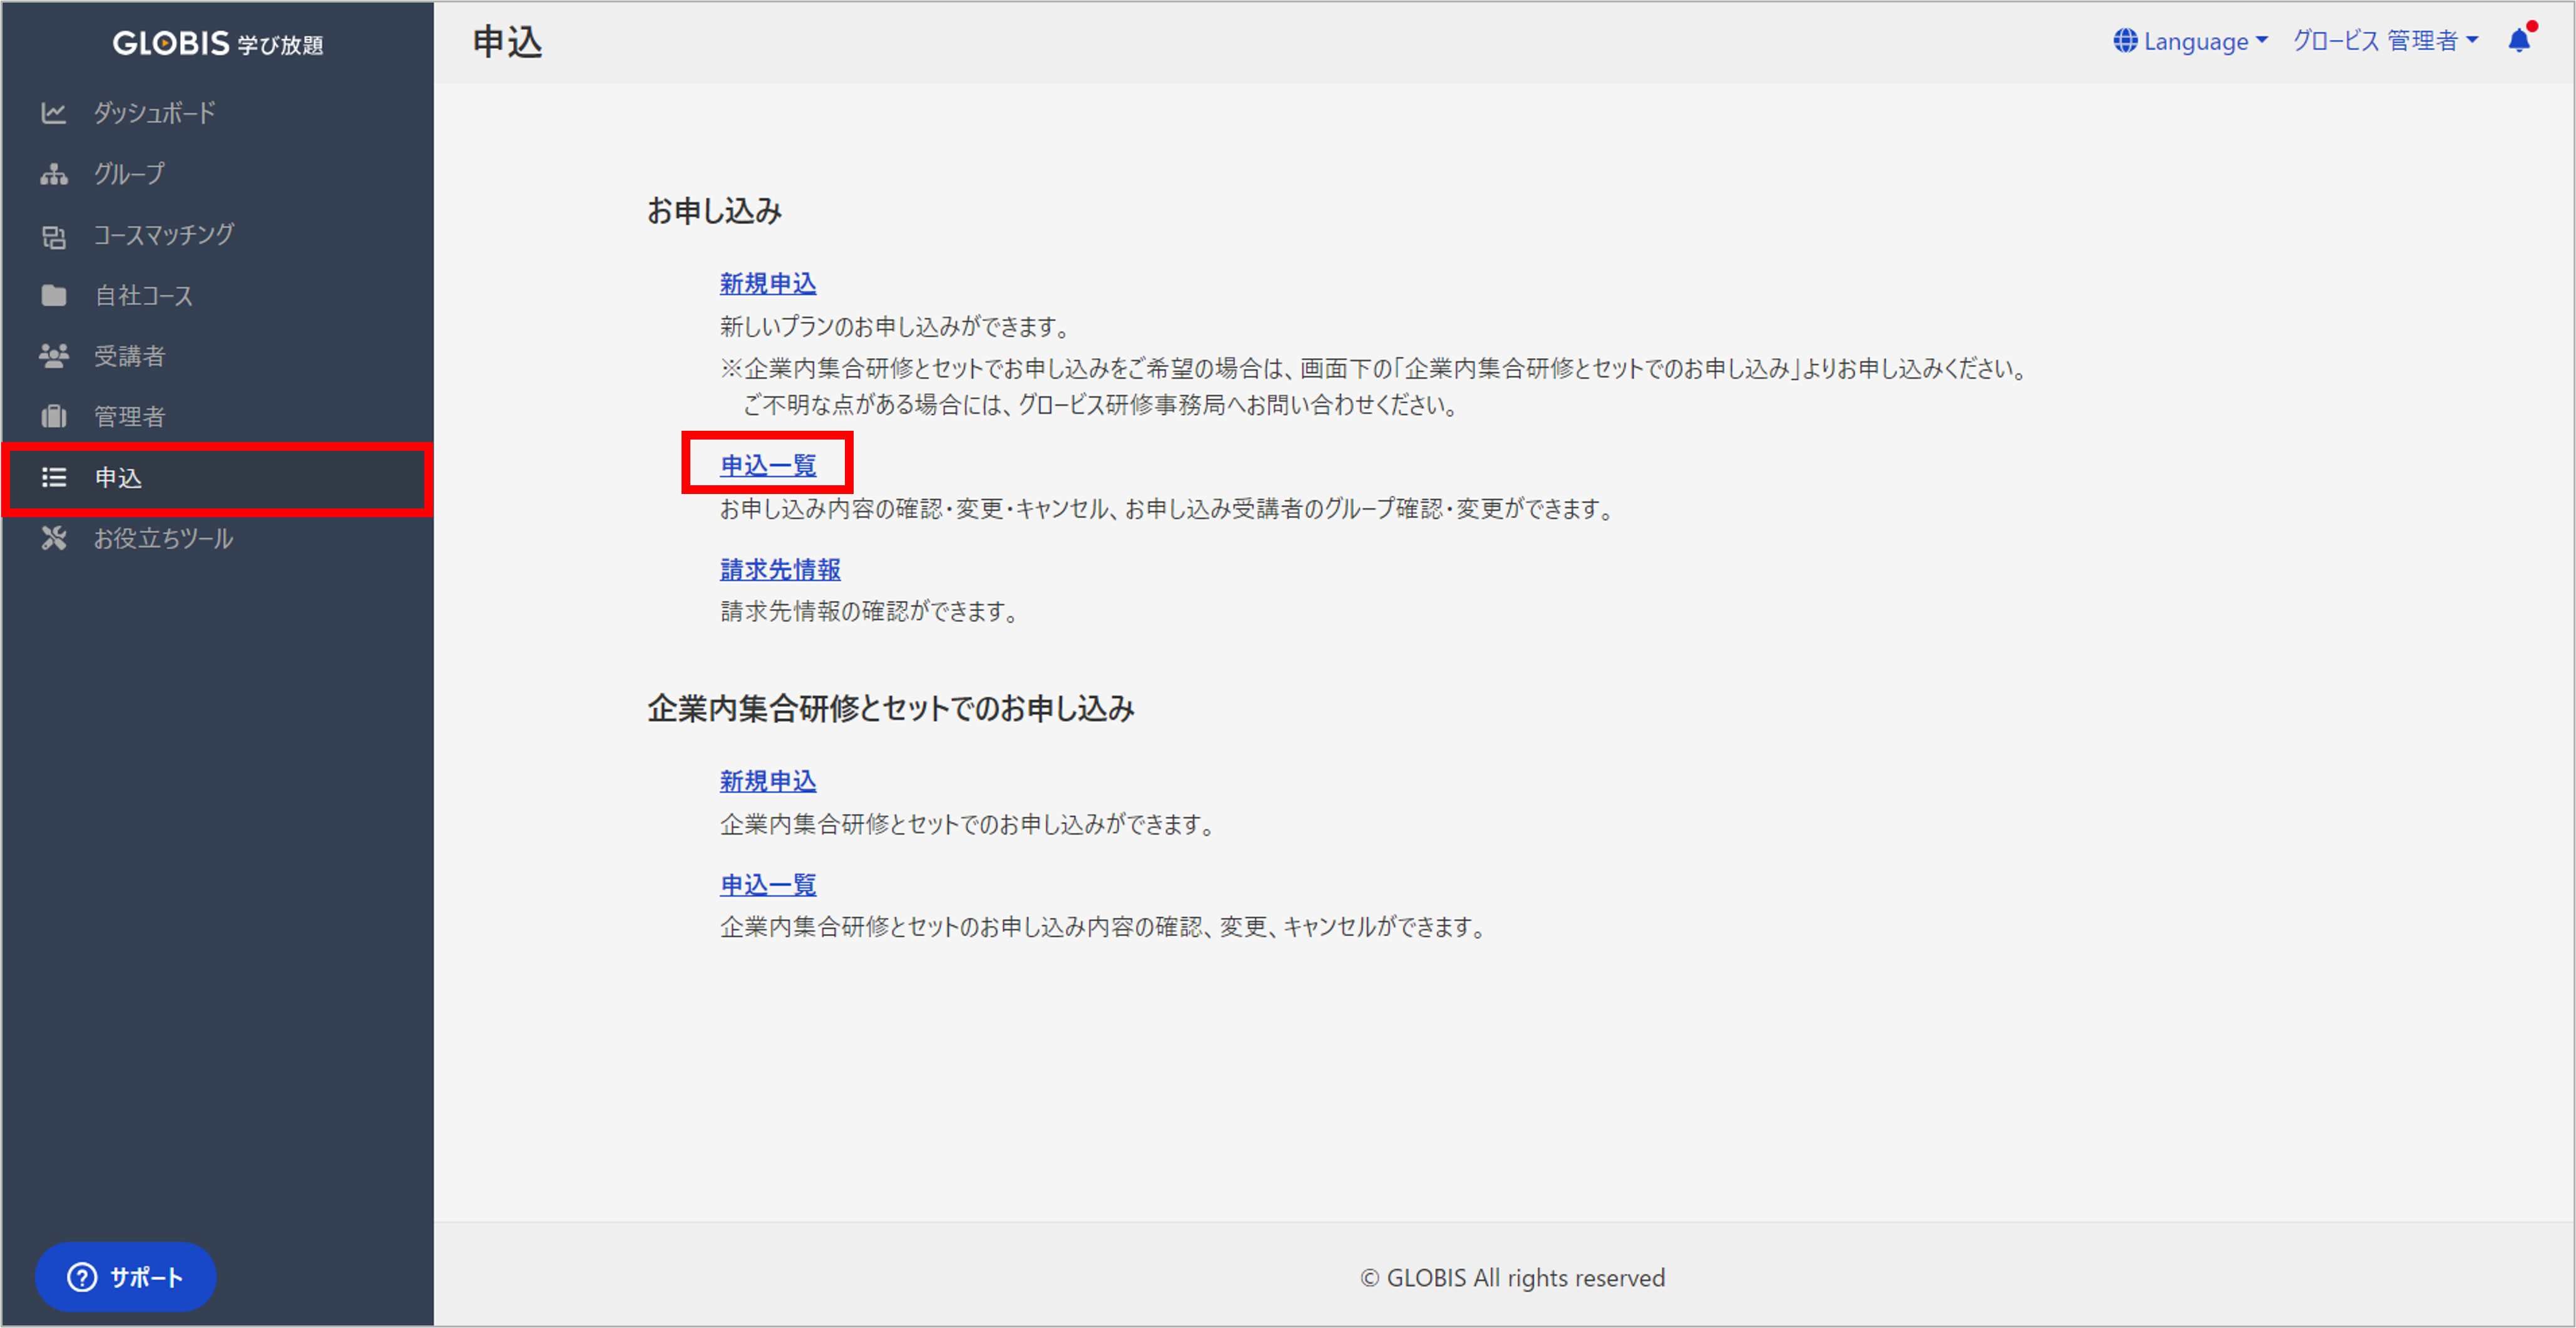Screen dimensions: 2576x1328
Task: Open 申込一覧 link under お申し込み
Action: [x=768, y=465]
